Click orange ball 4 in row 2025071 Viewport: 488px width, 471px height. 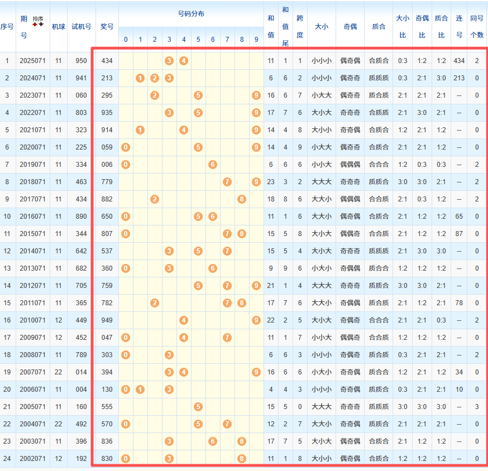[x=184, y=61]
